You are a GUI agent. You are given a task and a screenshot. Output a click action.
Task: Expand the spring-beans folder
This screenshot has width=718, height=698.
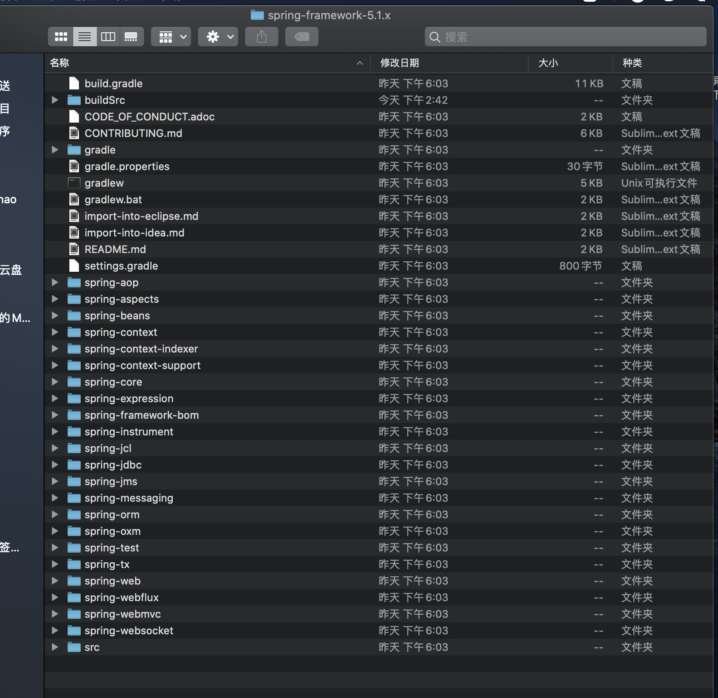55,315
